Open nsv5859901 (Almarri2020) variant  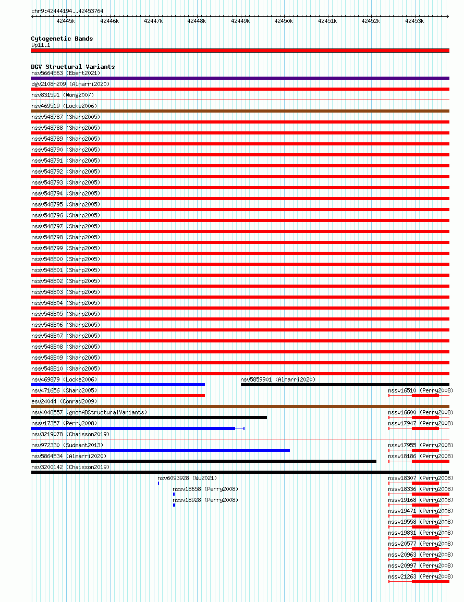point(278,379)
